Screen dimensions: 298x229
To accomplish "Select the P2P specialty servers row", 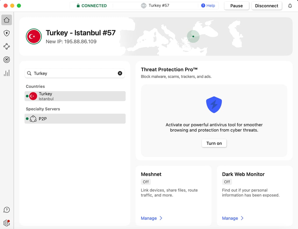I will coord(75,119).
